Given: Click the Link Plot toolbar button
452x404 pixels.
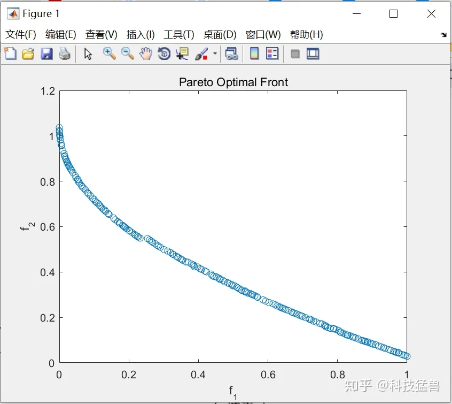Looking at the screenshot, I should tap(231, 54).
